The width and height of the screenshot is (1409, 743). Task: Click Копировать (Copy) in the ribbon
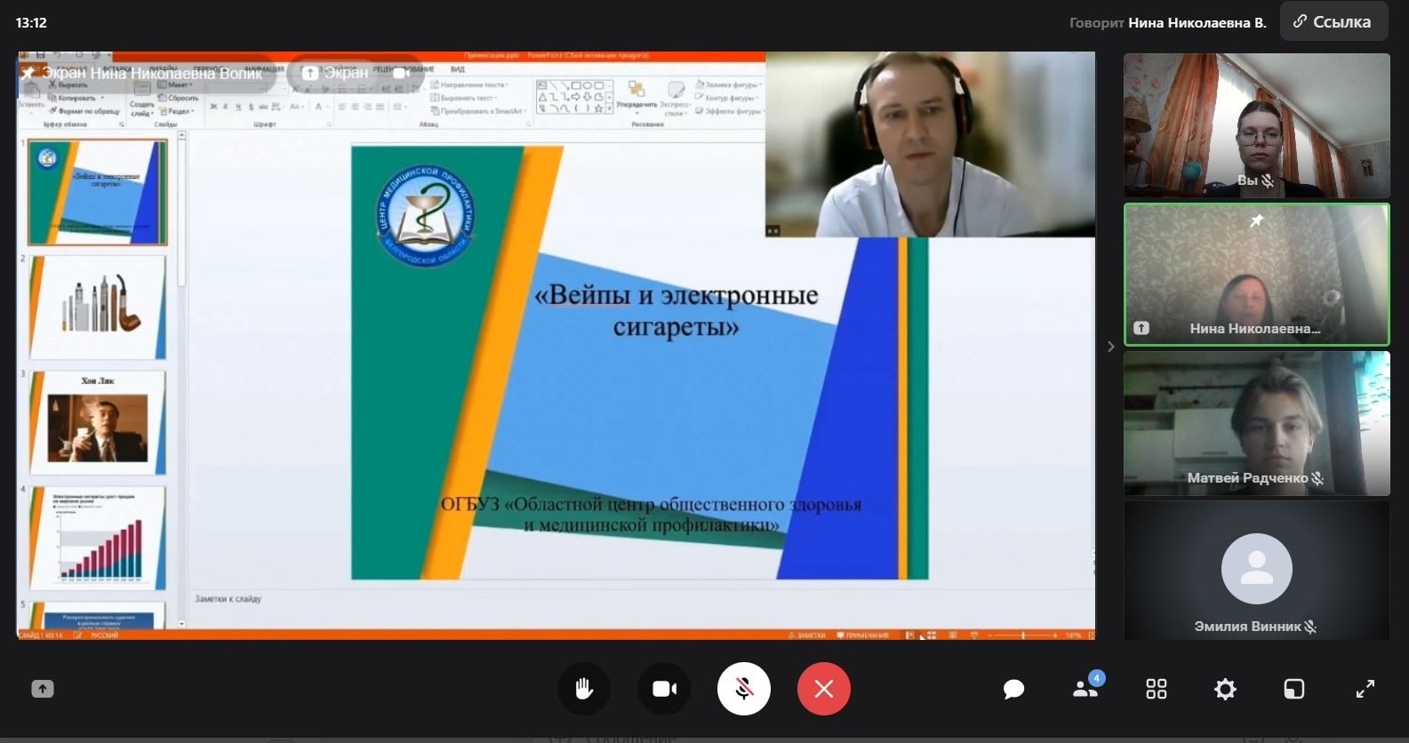pyautogui.click(x=76, y=98)
